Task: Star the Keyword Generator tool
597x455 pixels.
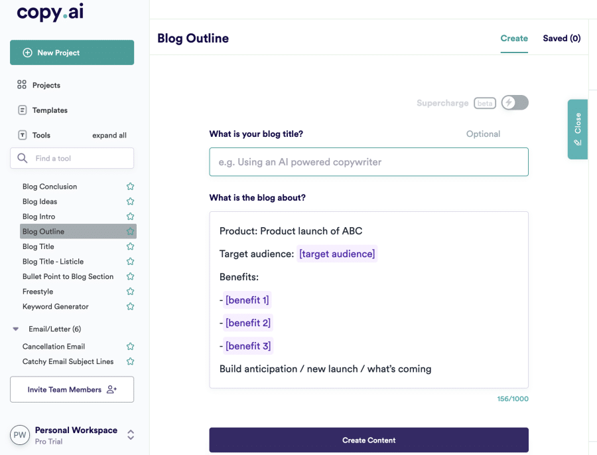Action: click(x=131, y=307)
